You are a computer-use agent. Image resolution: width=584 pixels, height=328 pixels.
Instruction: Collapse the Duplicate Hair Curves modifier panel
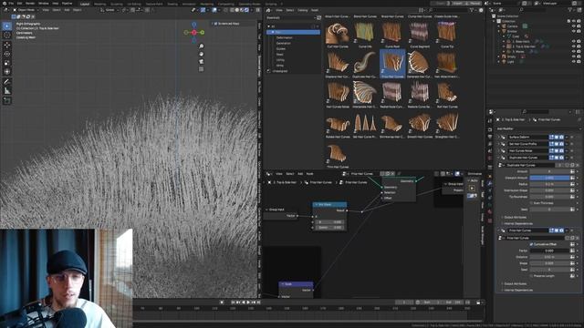(x=499, y=158)
